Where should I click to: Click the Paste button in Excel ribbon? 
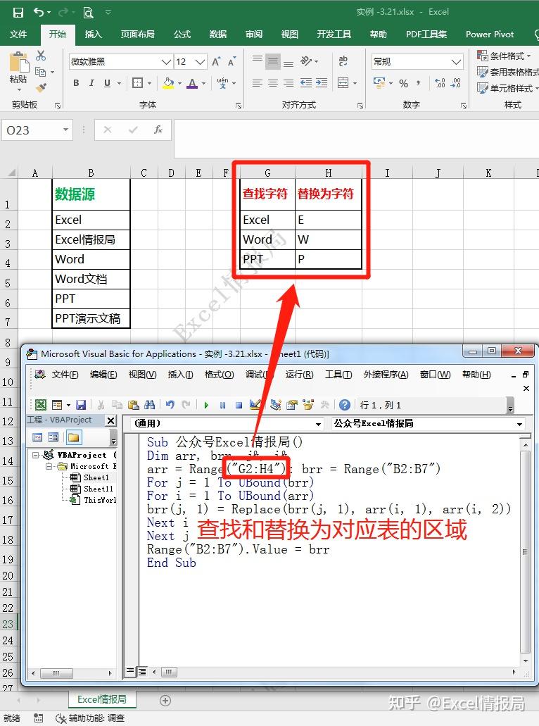click(x=18, y=70)
